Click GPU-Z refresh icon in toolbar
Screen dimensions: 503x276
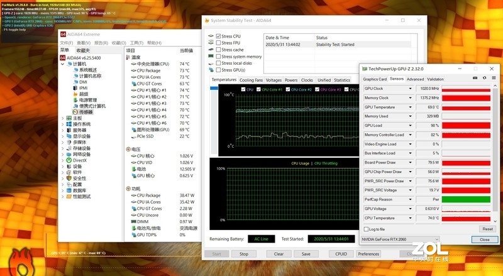click(484, 78)
